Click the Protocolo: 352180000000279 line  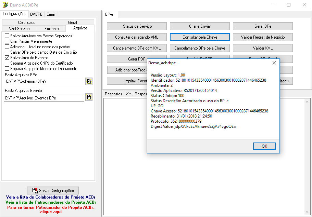pos(176,121)
